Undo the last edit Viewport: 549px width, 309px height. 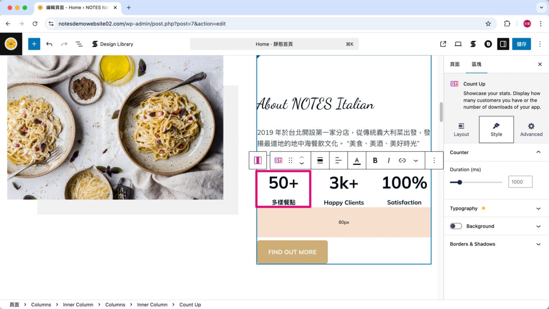point(49,44)
